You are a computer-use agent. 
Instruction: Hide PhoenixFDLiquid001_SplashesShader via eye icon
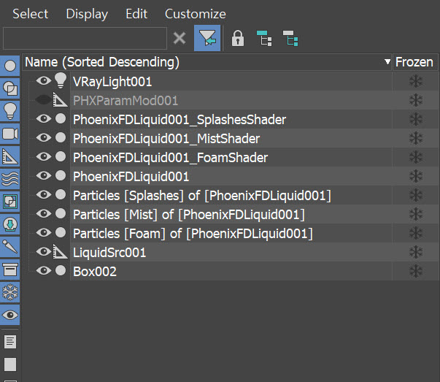(x=44, y=119)
